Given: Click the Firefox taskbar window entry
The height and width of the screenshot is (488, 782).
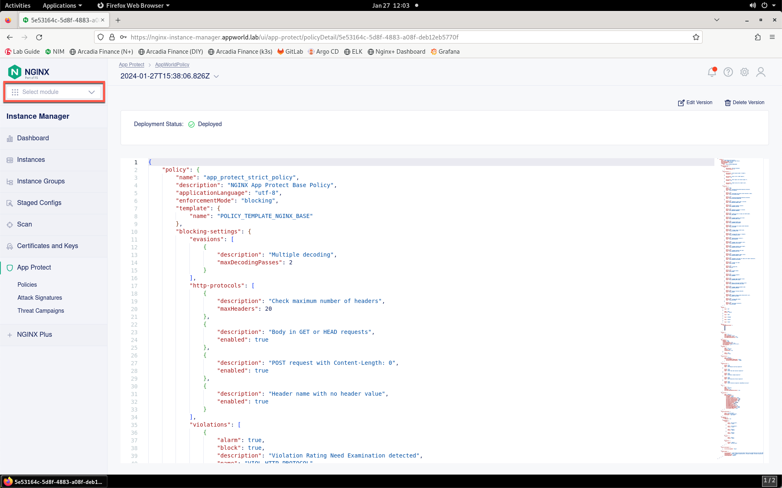Looking at the screenshot, I should point(54,481).
